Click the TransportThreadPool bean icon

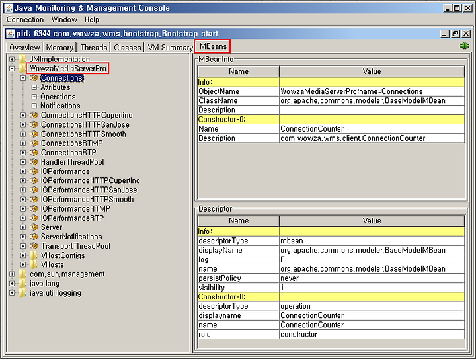[x=34, y=246]
